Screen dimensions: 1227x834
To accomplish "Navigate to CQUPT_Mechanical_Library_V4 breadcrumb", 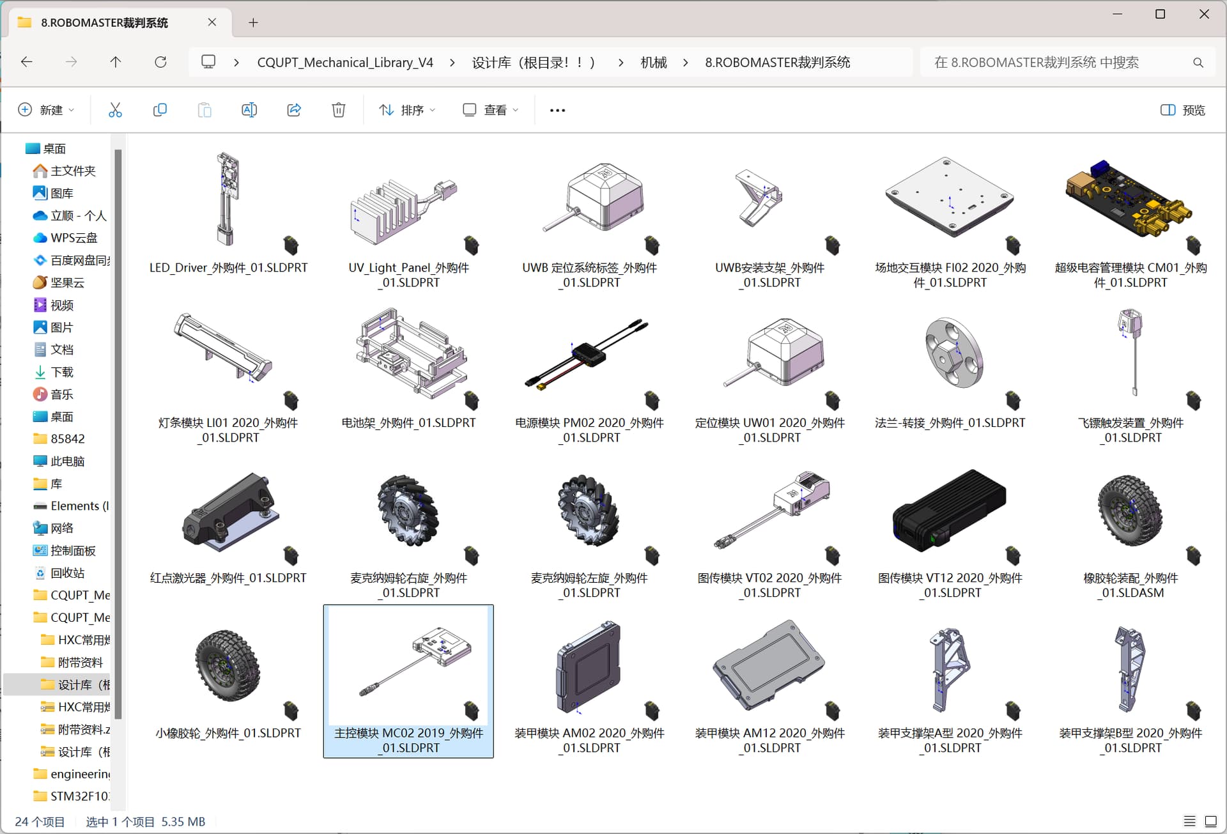I will click(345, 63).
